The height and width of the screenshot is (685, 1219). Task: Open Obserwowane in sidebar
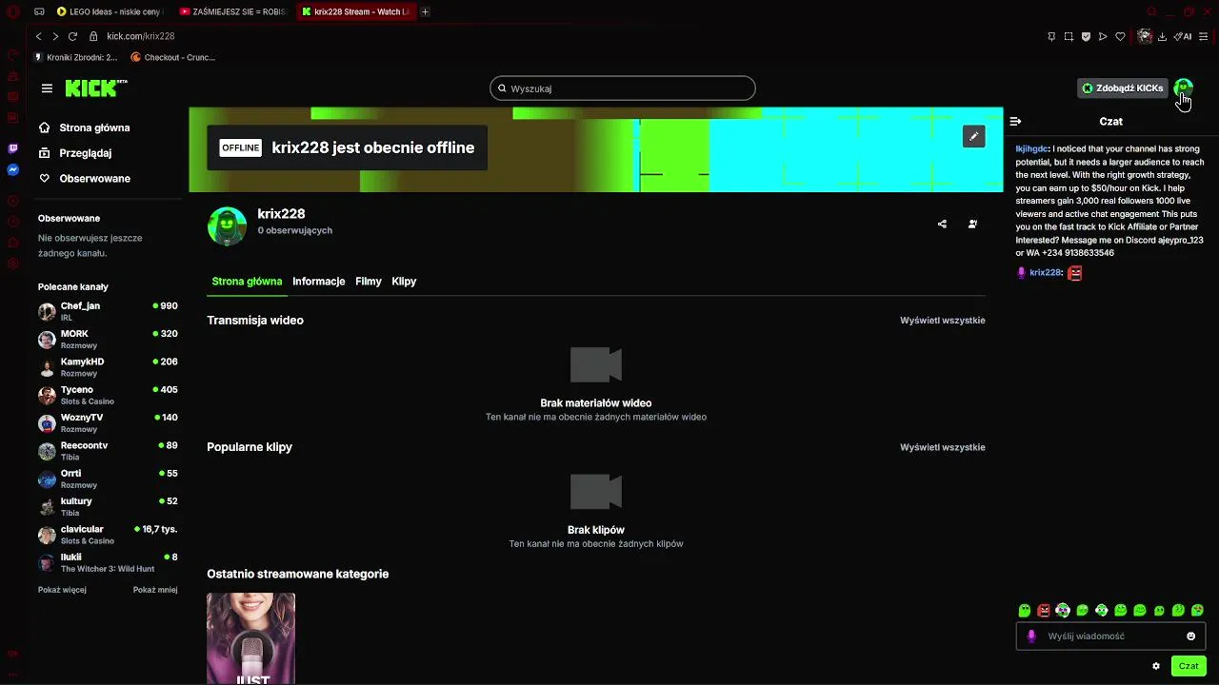84,179
